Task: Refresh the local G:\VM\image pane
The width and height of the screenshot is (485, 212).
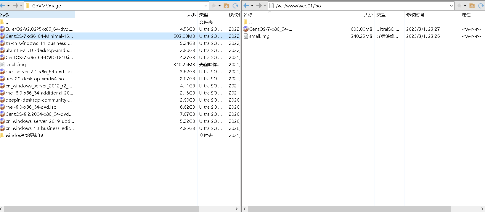Action: pyautogui.click(x=235, y=6)
